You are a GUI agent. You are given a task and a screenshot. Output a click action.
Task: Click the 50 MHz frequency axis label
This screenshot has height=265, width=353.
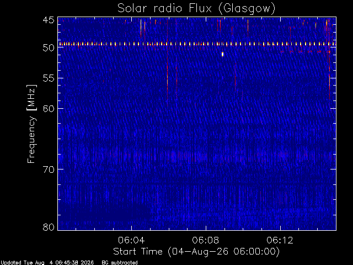[x=49, y=47]
